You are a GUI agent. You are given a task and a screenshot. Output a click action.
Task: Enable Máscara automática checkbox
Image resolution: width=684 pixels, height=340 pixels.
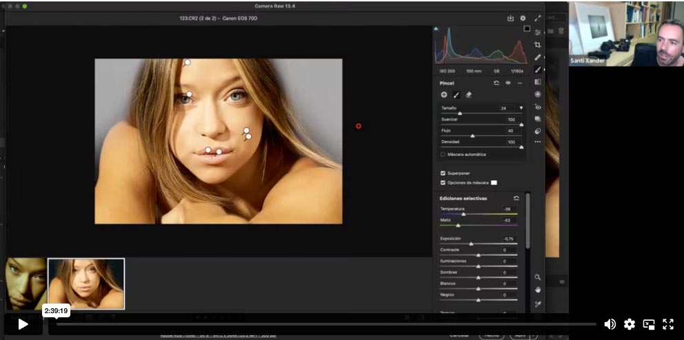[x=443, y=155]
